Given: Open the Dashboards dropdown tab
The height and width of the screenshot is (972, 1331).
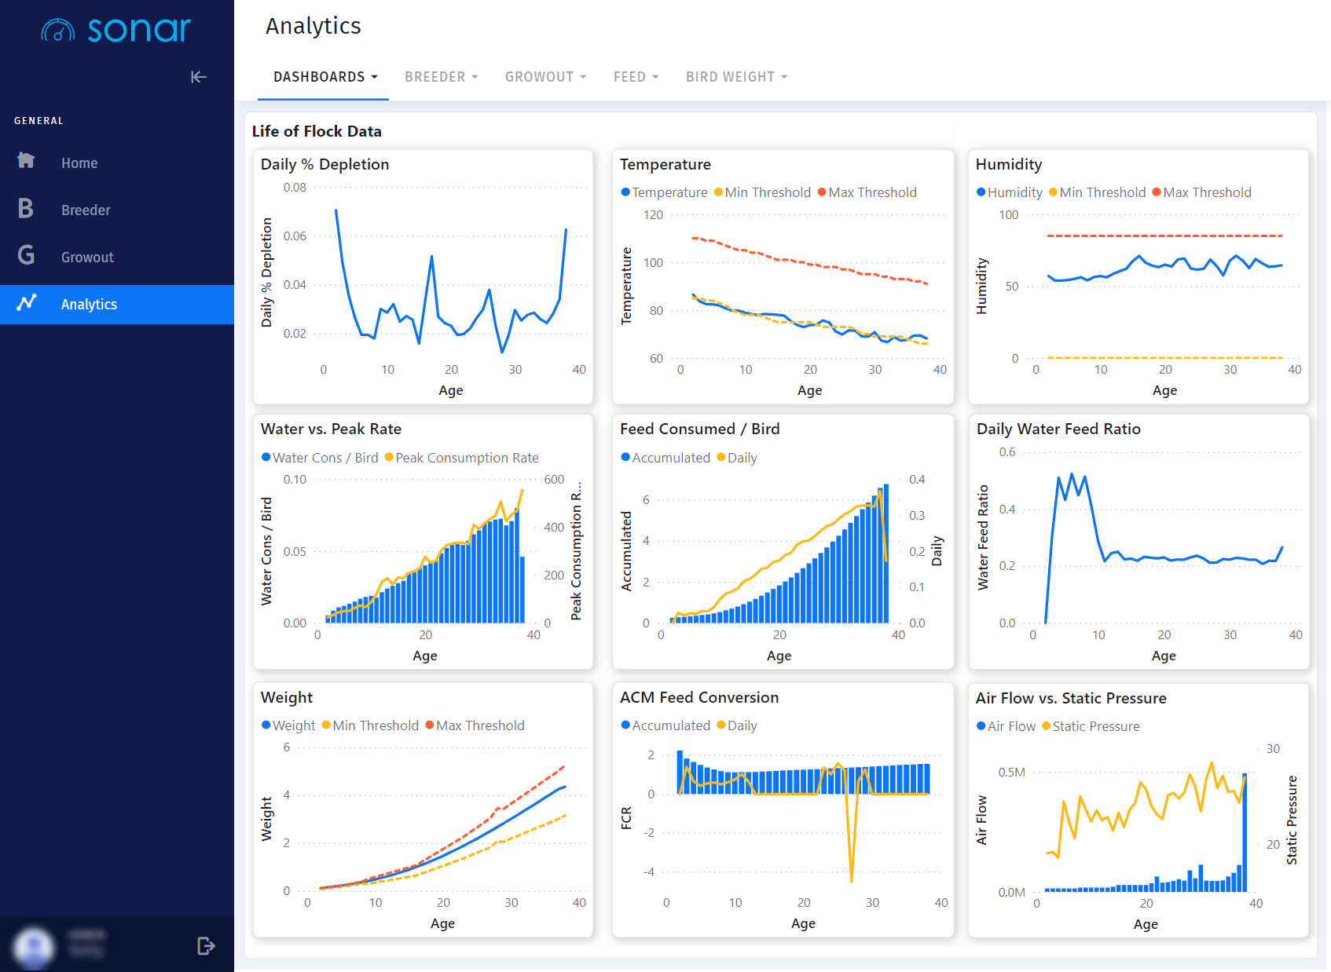Looking at the screenshot, I should click(x=325, y=77).
